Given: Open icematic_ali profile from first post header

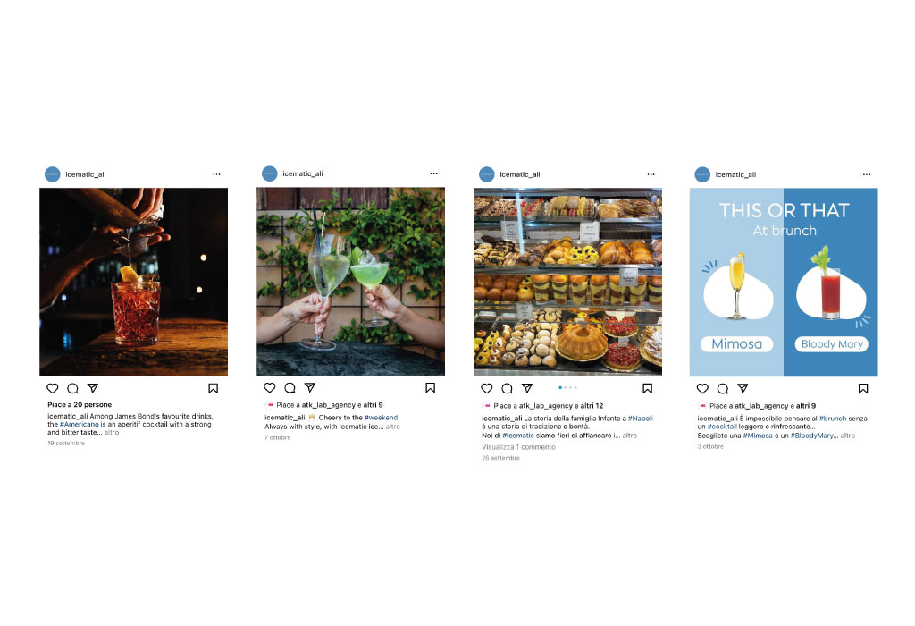Looking at the screenshot, I should click(x=86, y=174).
